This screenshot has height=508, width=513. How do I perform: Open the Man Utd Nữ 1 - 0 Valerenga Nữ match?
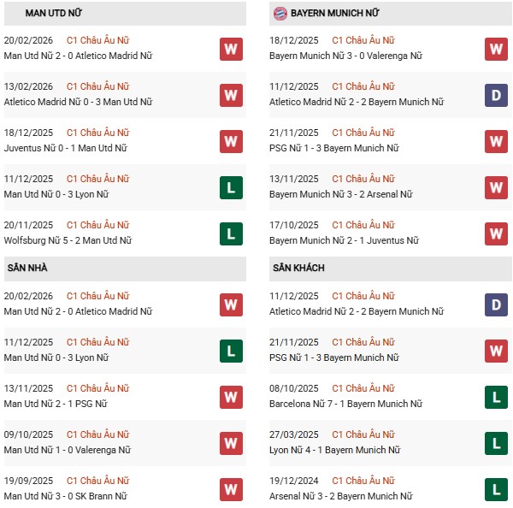pos(68,450)
